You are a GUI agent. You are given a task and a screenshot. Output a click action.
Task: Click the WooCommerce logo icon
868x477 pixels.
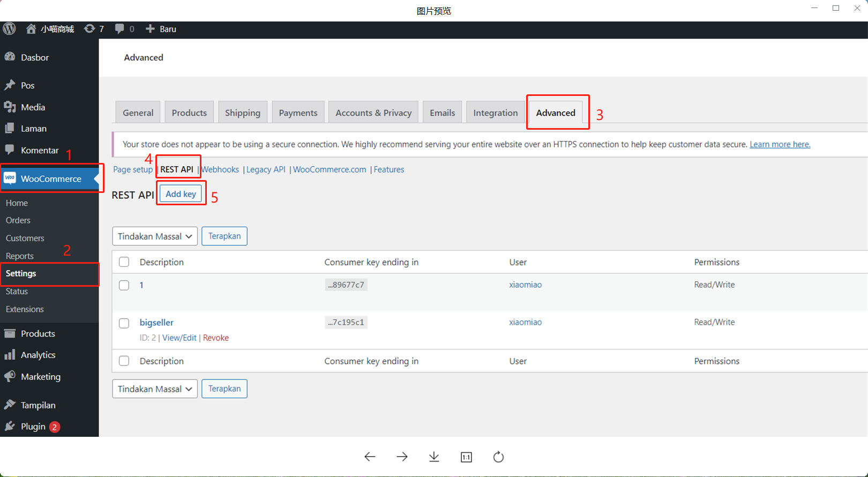10,178
